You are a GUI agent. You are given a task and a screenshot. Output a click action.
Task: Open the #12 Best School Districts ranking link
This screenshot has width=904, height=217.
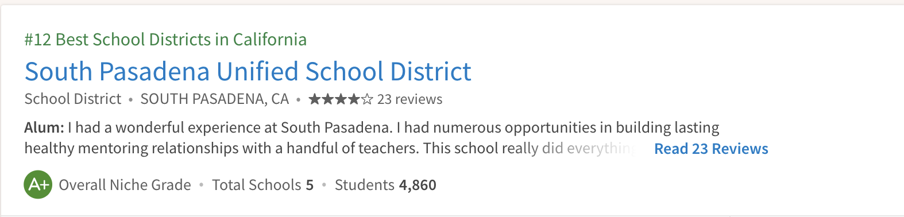tap(165, 39)
